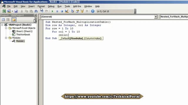Select Sheet1 (Sheet1) in the project tree

tap(24, 31)
